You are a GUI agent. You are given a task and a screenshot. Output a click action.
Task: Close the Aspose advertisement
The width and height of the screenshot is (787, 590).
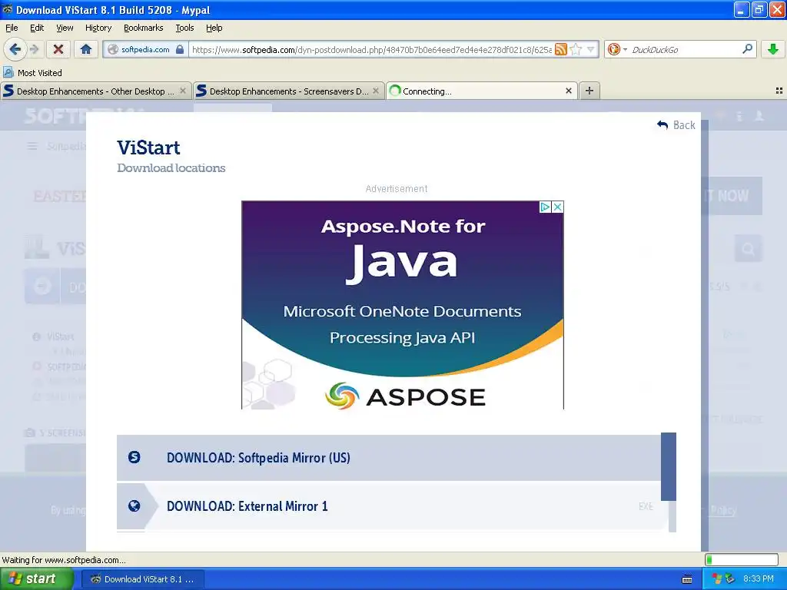click(557, 207)
